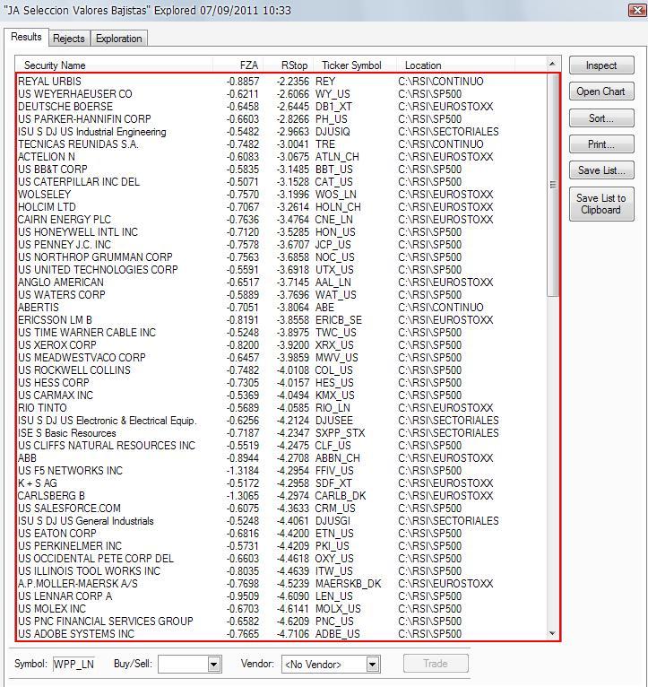Sort by Location column header
The width and height of the screenshot is (648, 687).
(455, 65)
